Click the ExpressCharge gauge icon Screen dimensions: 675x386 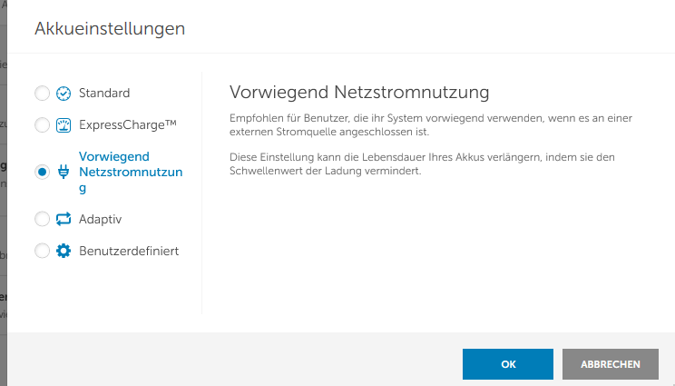click(x=64, y=125)
